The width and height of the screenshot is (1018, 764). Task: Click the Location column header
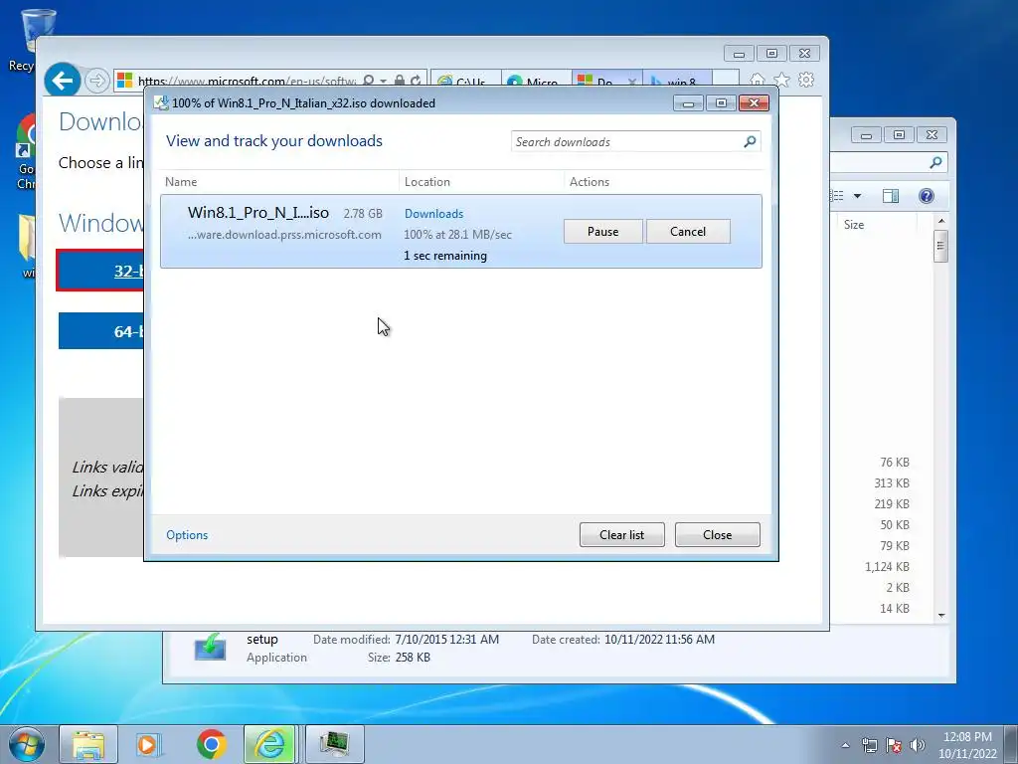(481, 182)
